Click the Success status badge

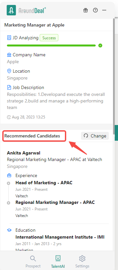[49, 38]
